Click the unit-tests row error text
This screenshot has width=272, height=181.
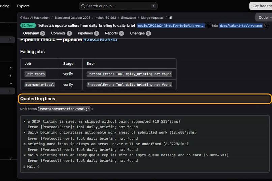click(x=129, y=74)
